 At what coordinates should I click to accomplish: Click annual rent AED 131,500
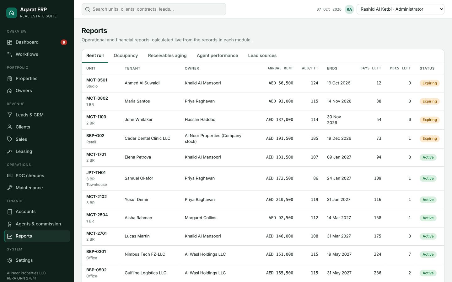click(x=280, y=157)
